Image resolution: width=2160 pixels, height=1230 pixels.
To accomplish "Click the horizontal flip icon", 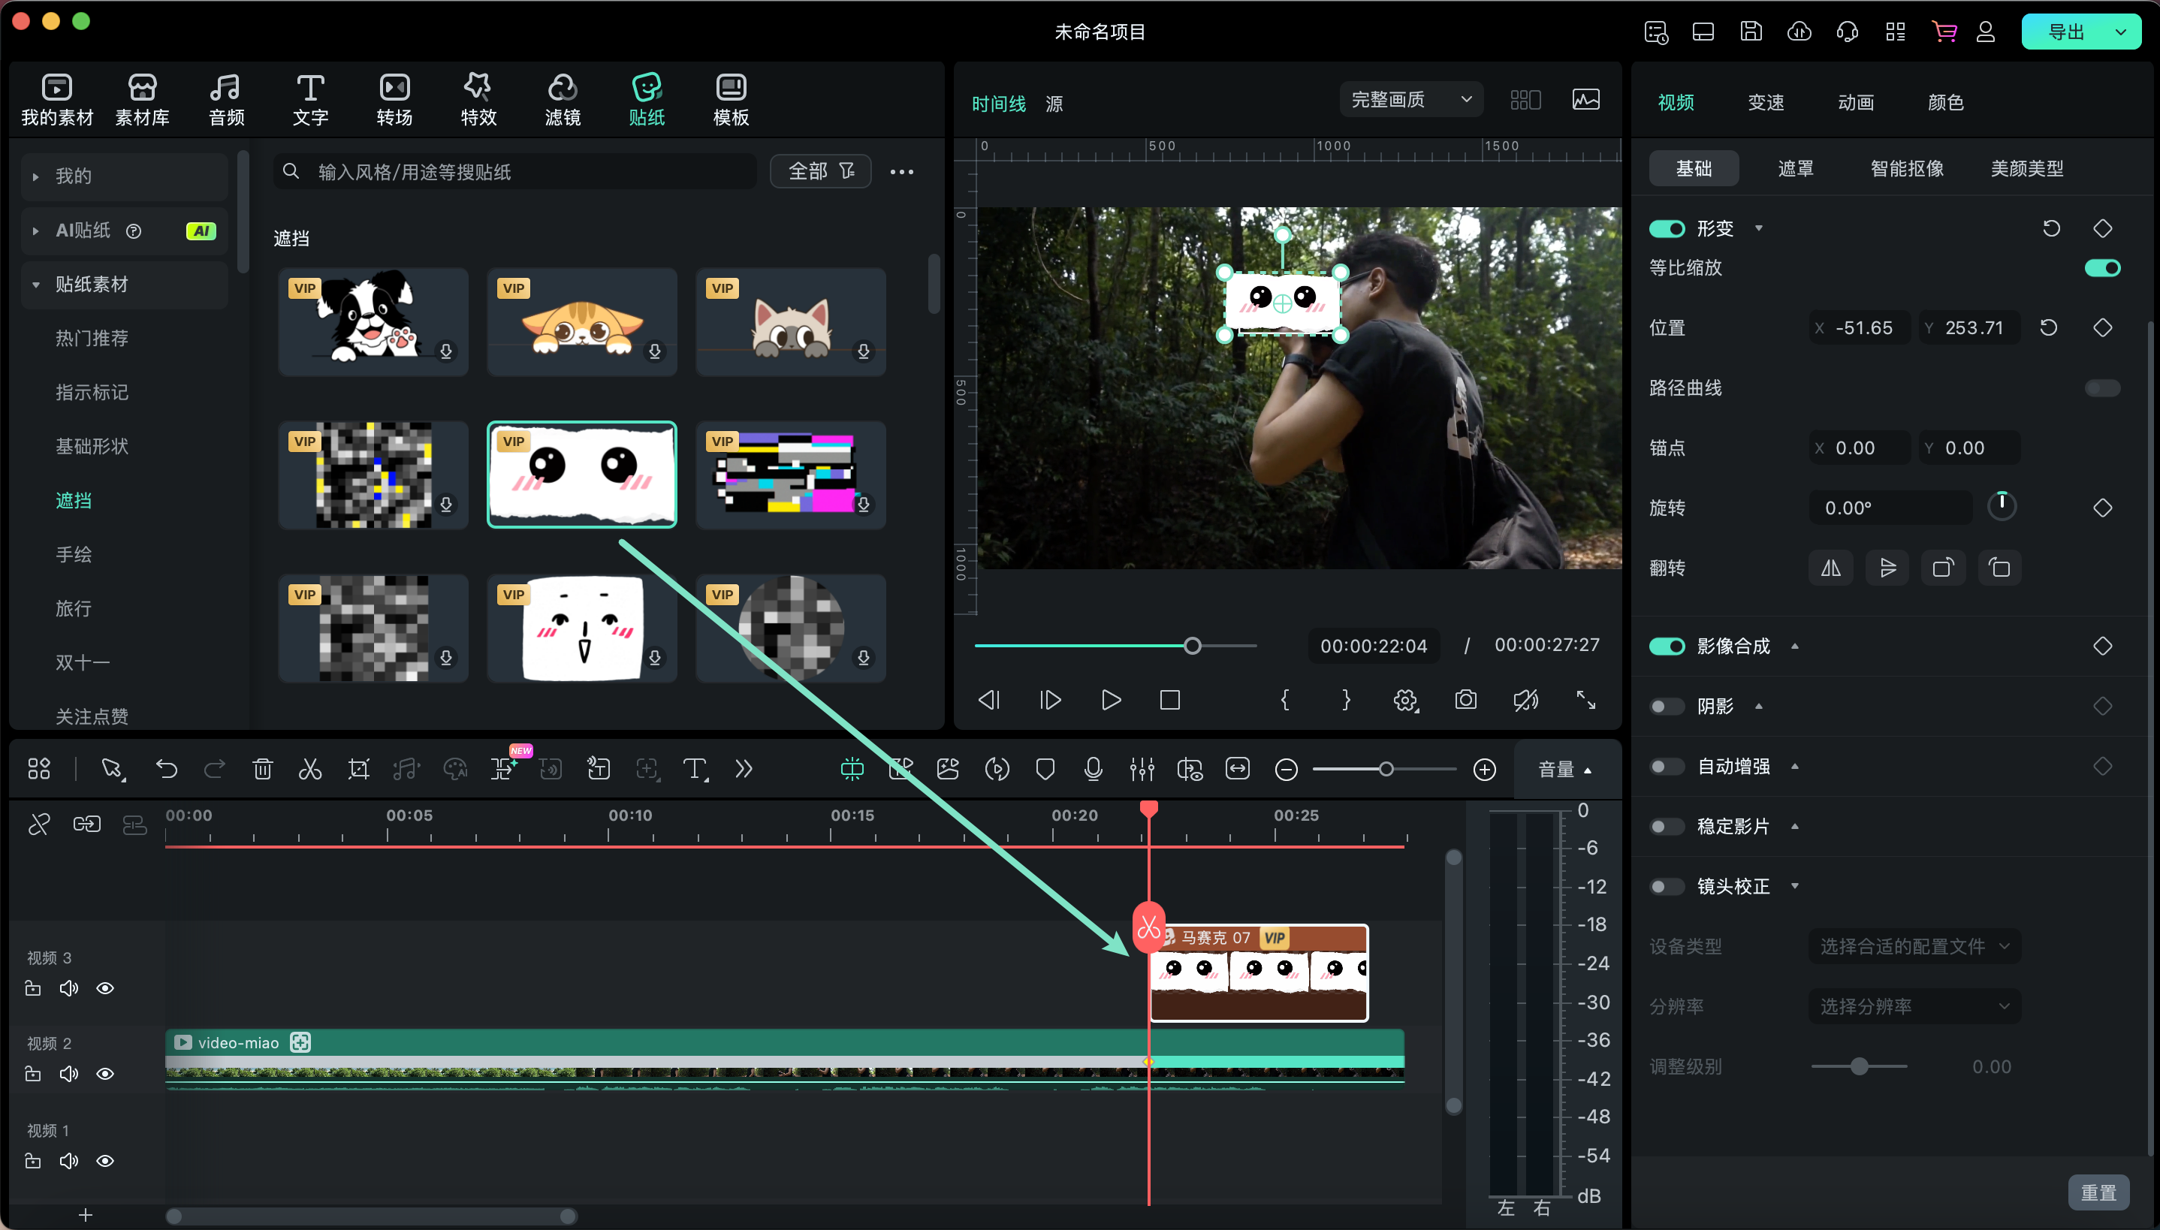I will click(1830, 568).
